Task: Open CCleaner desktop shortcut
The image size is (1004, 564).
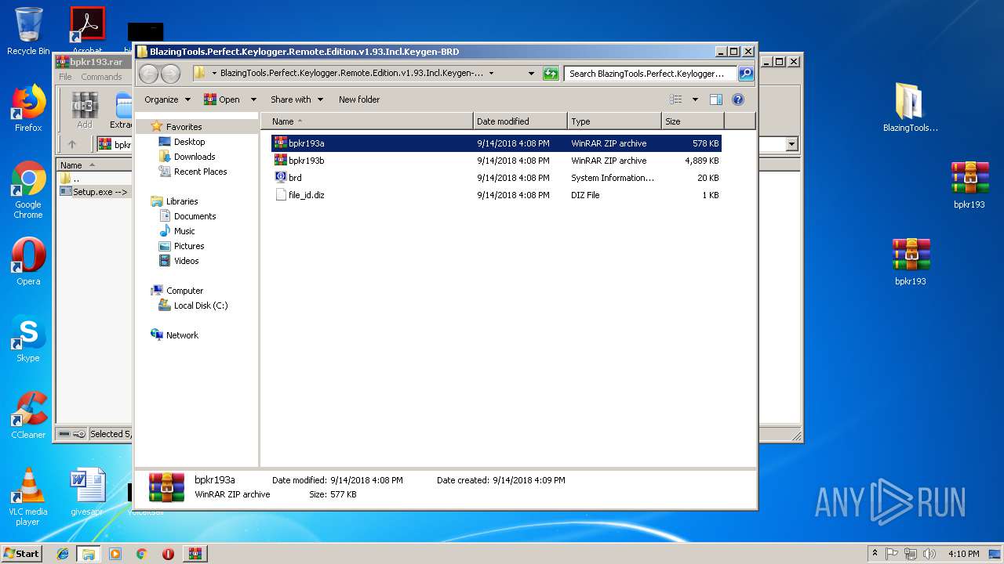Action: click(x=28, y=414)
